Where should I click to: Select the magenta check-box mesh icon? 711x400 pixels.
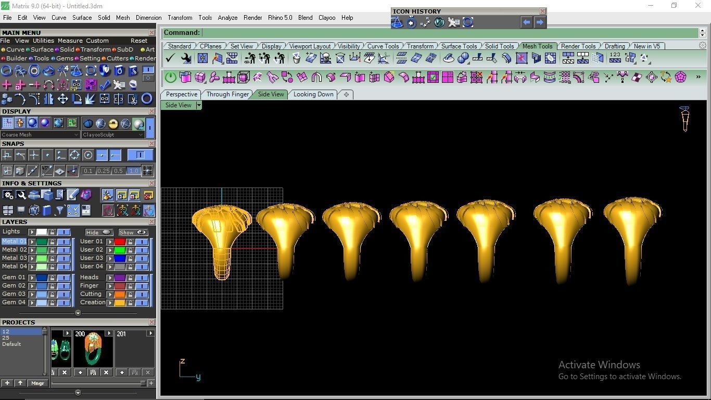coord(433,78)
